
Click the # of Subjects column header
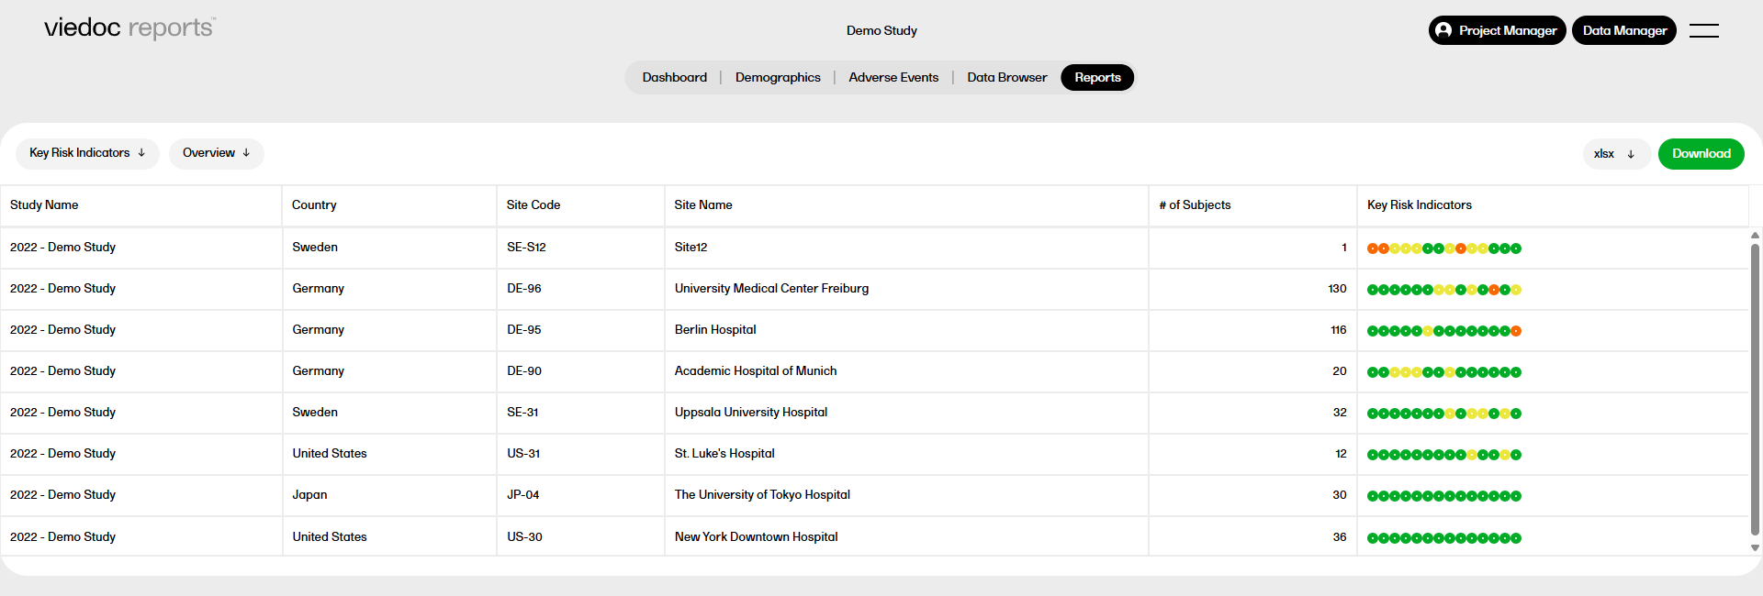[1195, 205]
